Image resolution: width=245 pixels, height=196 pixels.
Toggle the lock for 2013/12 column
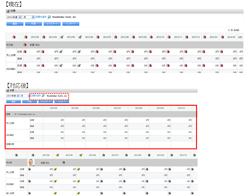(x=186, y=37)
